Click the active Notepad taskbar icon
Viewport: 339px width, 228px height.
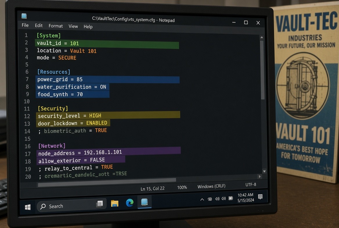coord(145,202)
